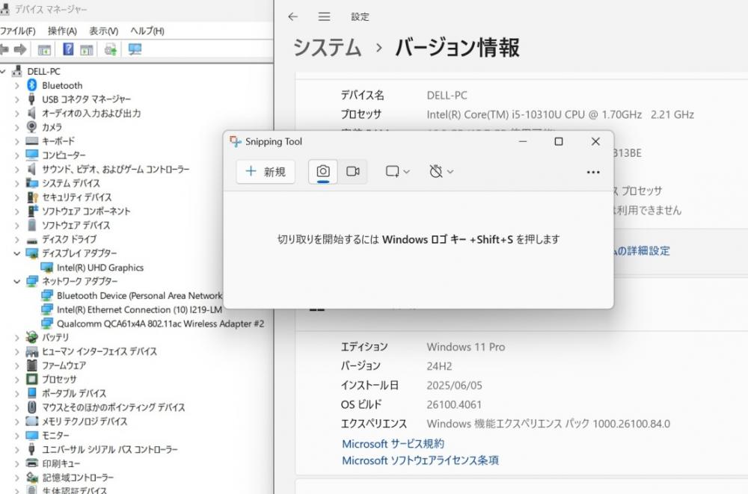Select the カメラ device category
The width and height of the screenshot is (748, 494).
[x=52, y=127]
